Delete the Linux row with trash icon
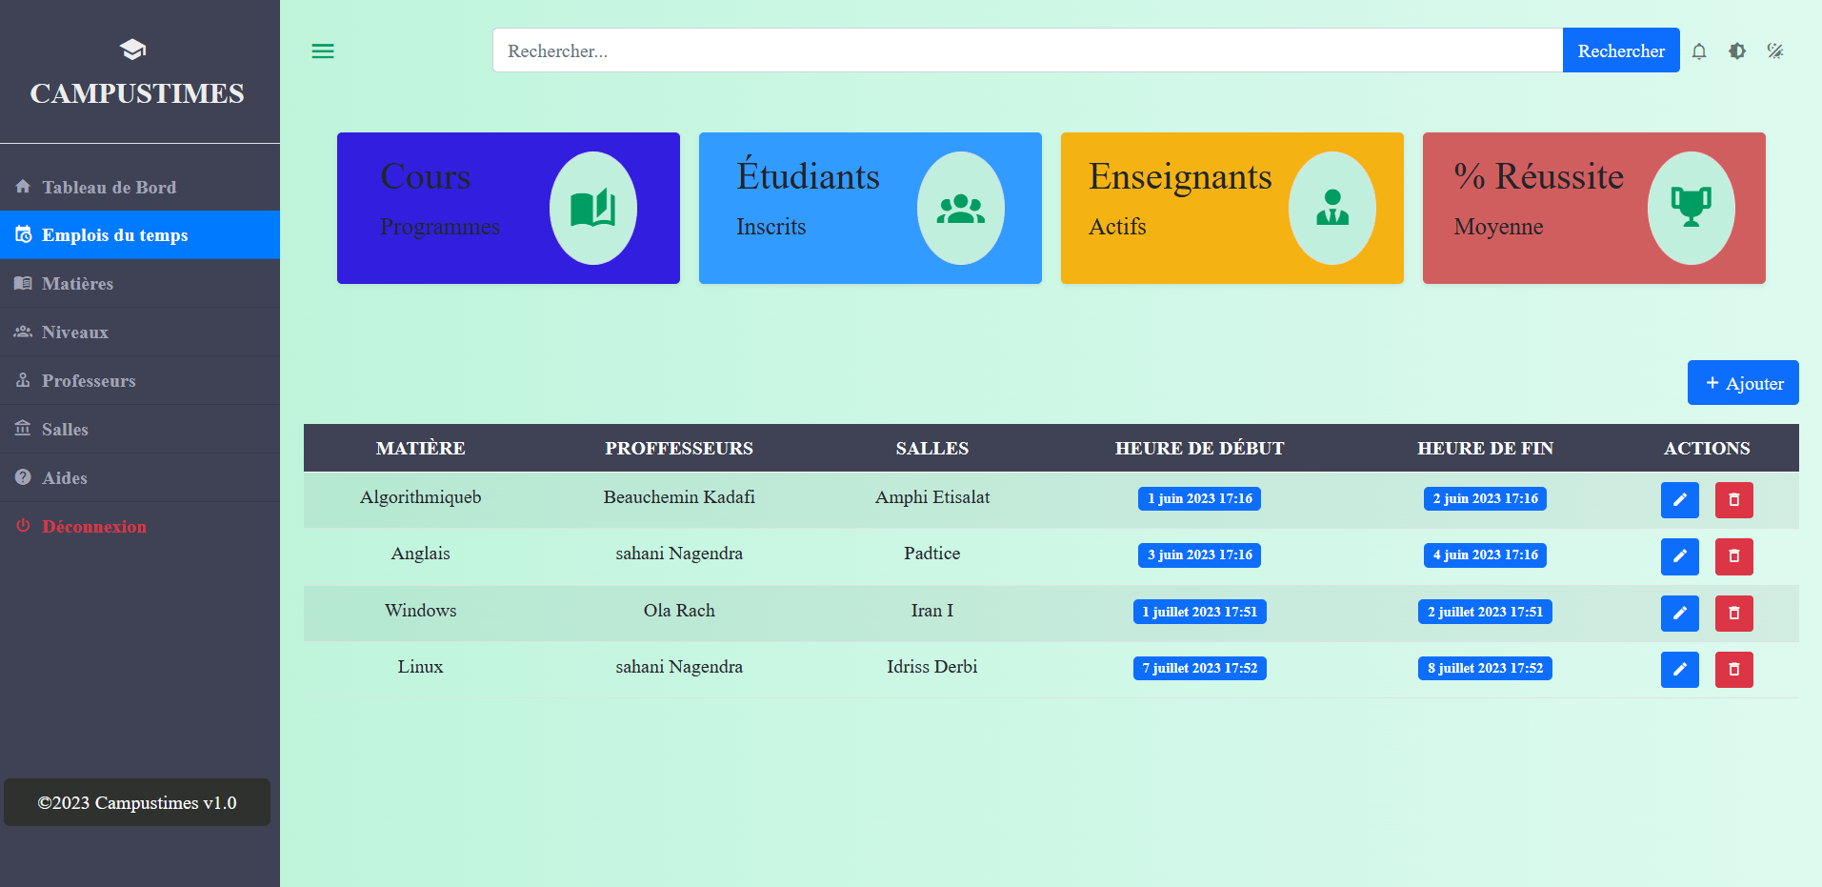1822x887 pixels. coord(1733,670)
